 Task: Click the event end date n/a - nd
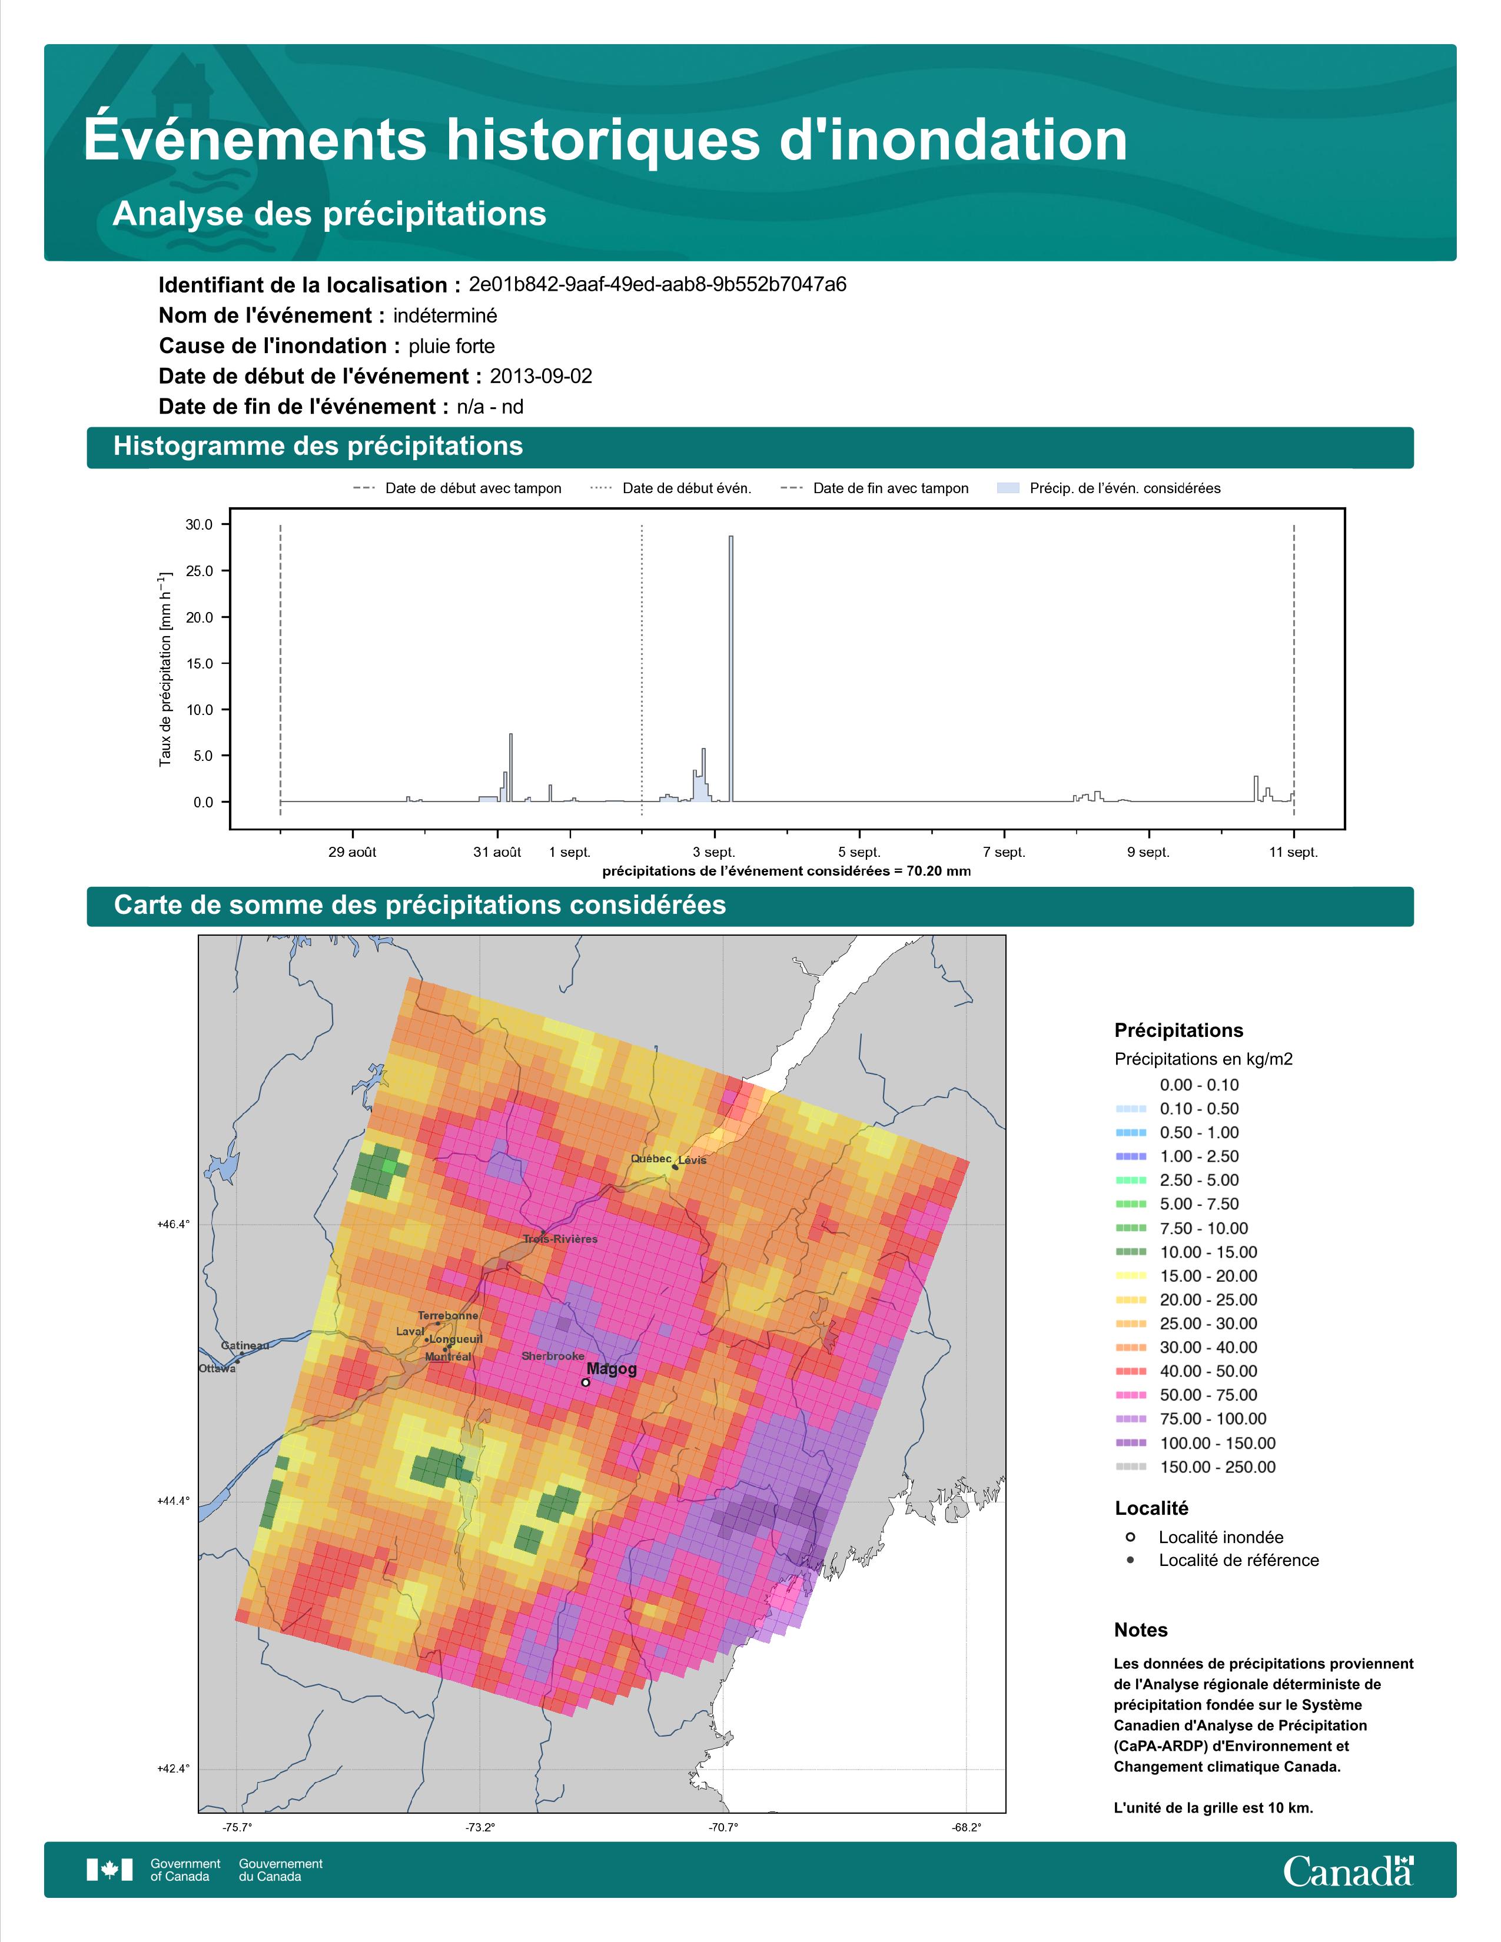pyautogui.click(x=490, y=407)
